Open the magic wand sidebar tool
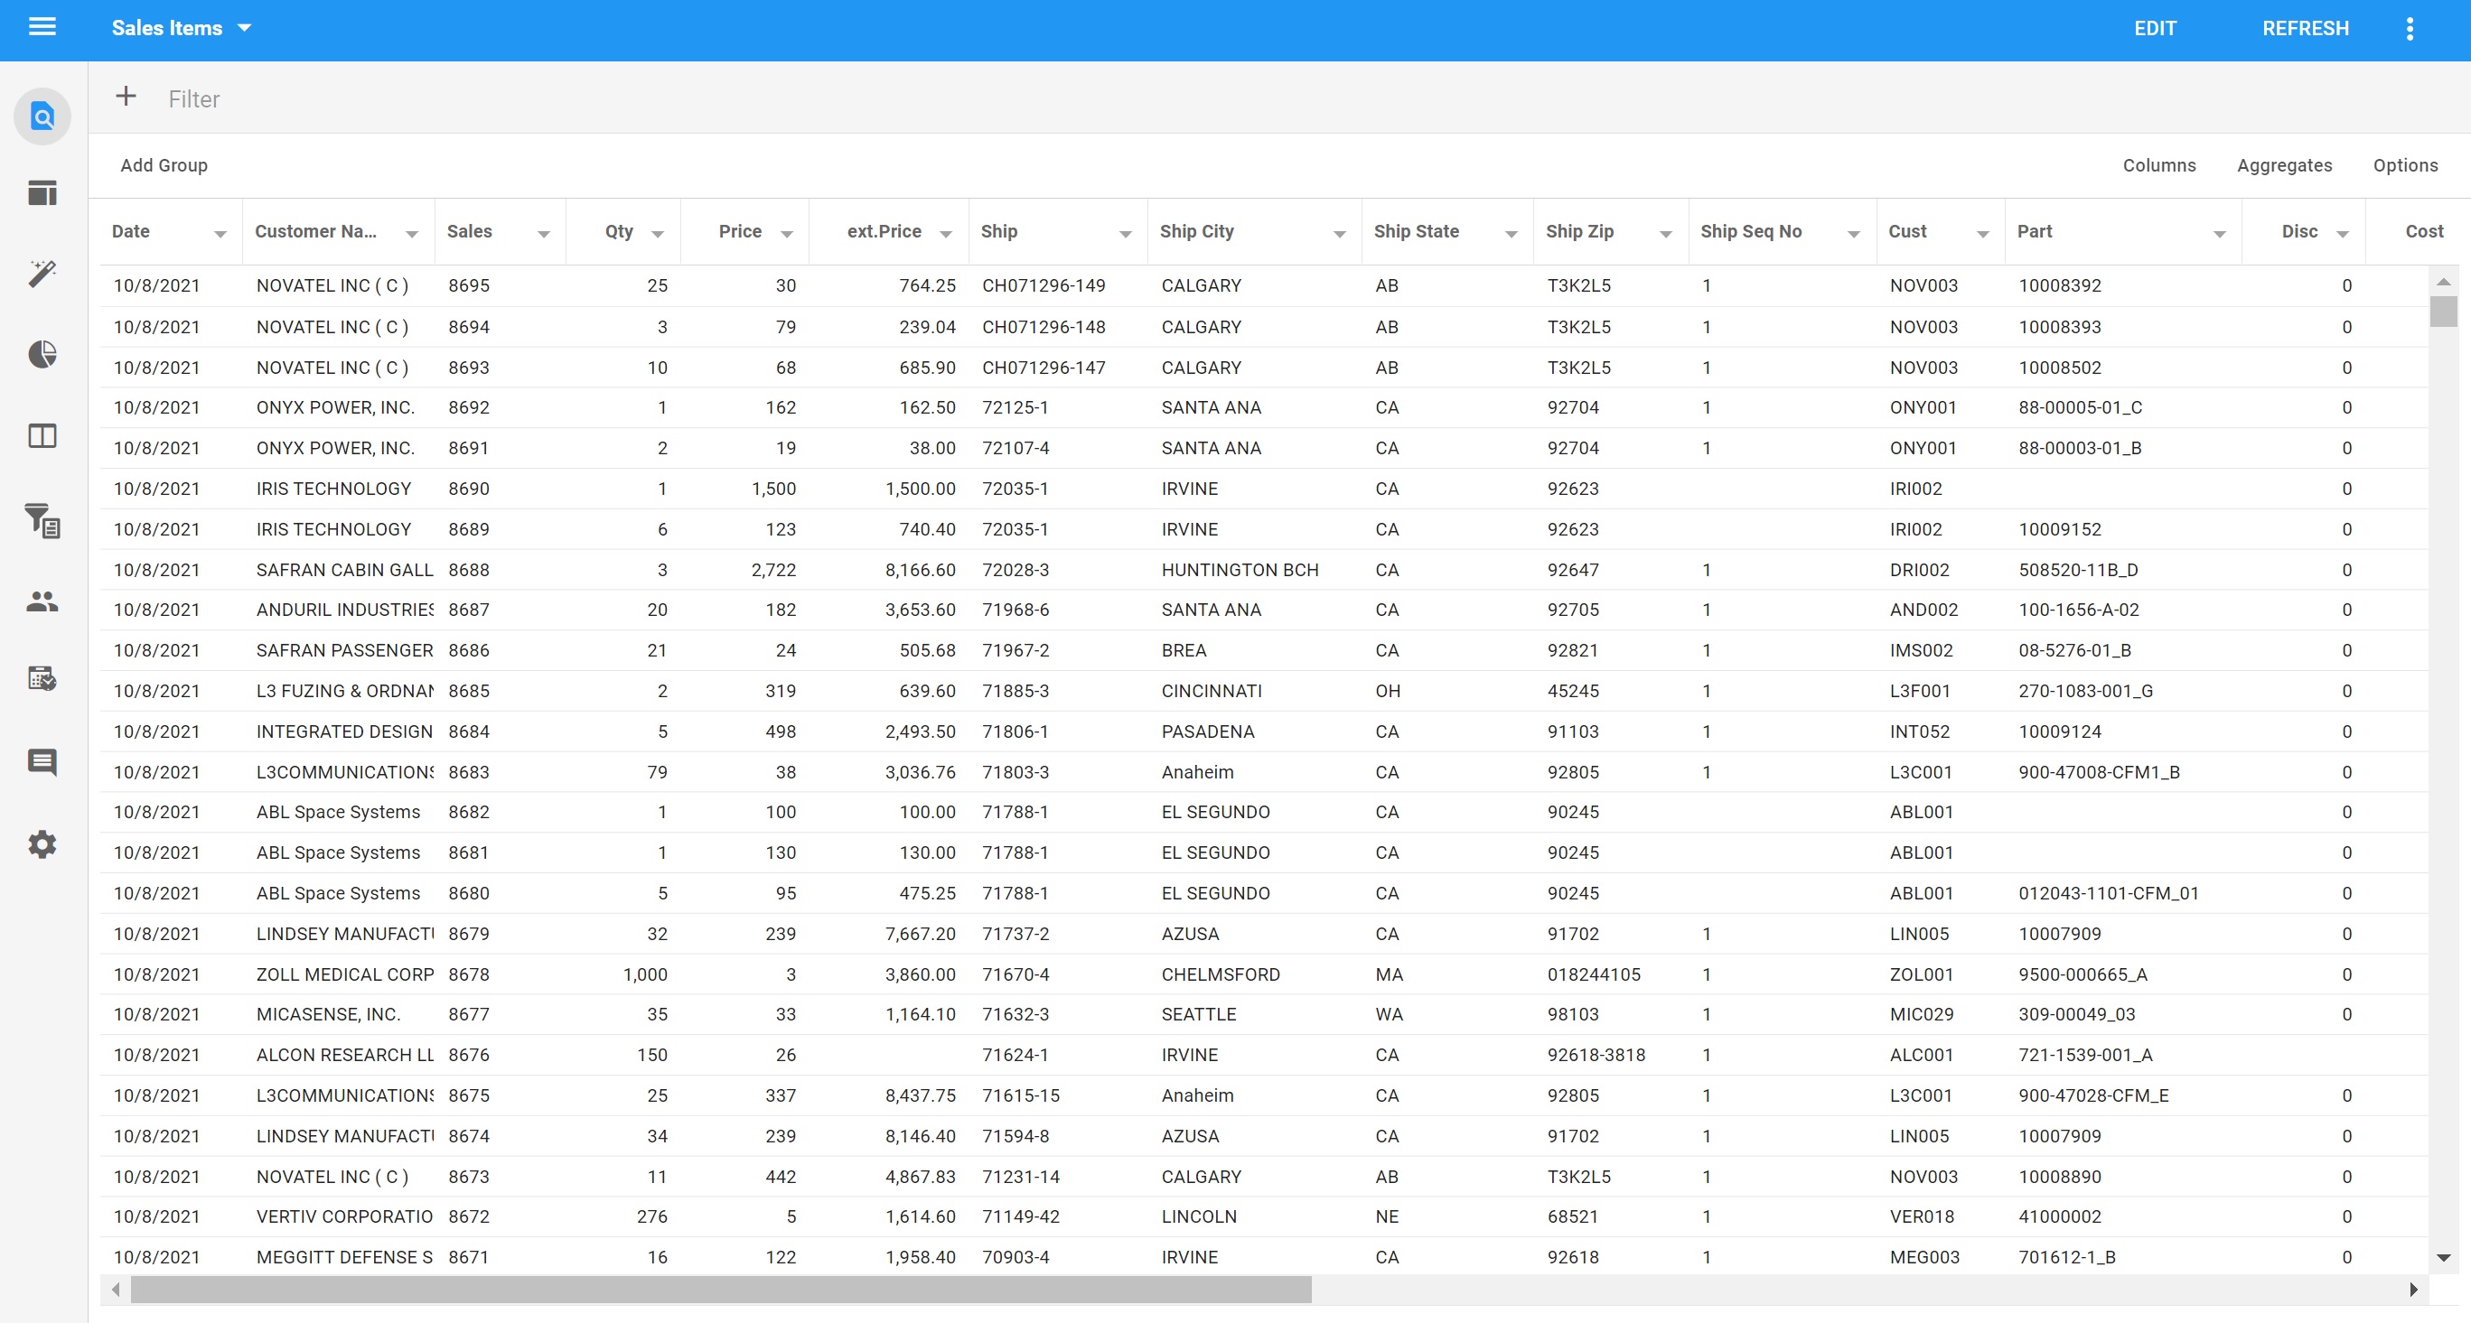 click(x=42, y=275)
